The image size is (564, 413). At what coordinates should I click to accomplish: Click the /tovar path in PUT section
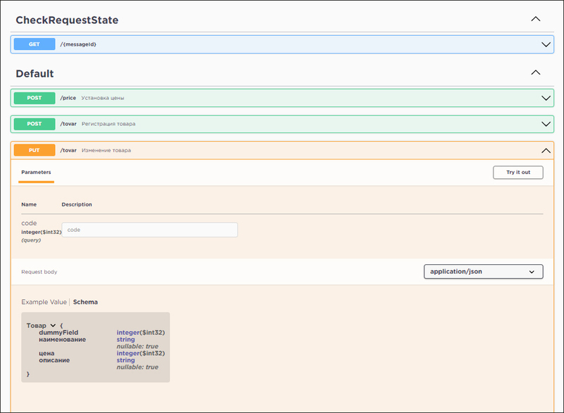click(68, 150)
